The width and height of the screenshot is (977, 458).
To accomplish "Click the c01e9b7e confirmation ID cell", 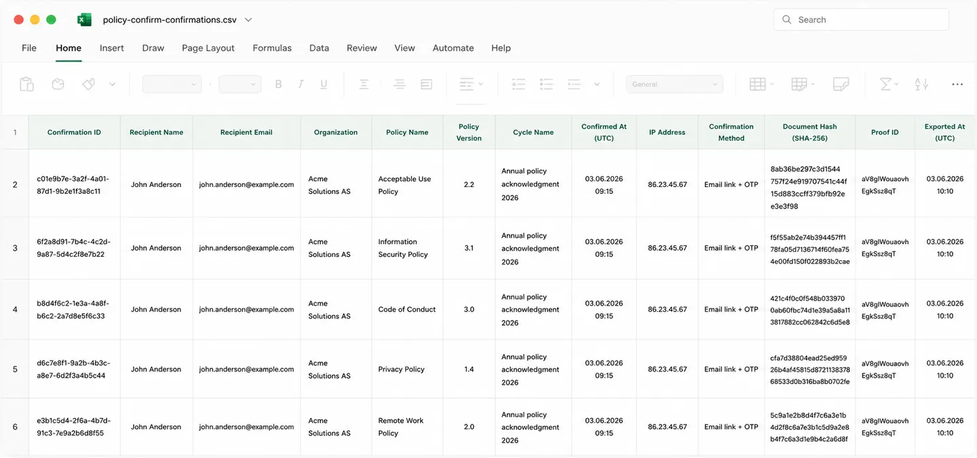I will [x=74, y=185].
